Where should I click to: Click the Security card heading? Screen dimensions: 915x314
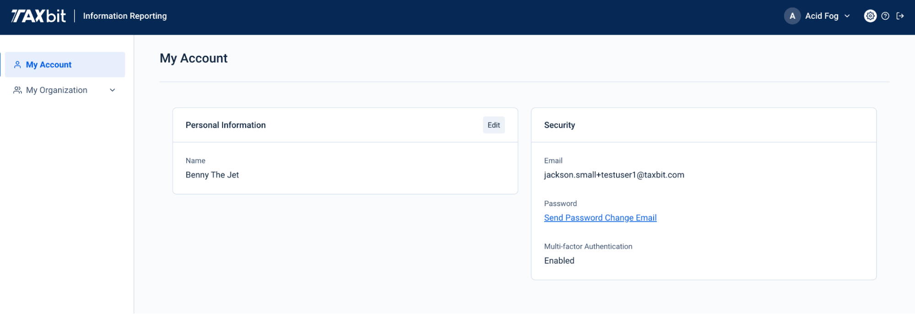(559, 125)
